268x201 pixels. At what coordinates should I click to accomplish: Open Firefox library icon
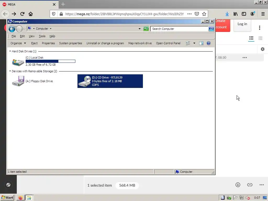(x=236, y=14)
